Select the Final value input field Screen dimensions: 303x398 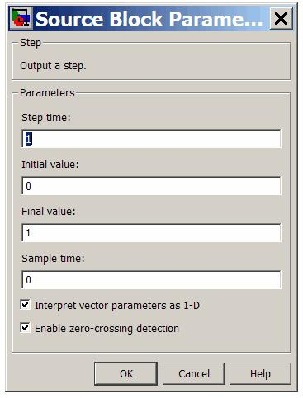[151, 233]
